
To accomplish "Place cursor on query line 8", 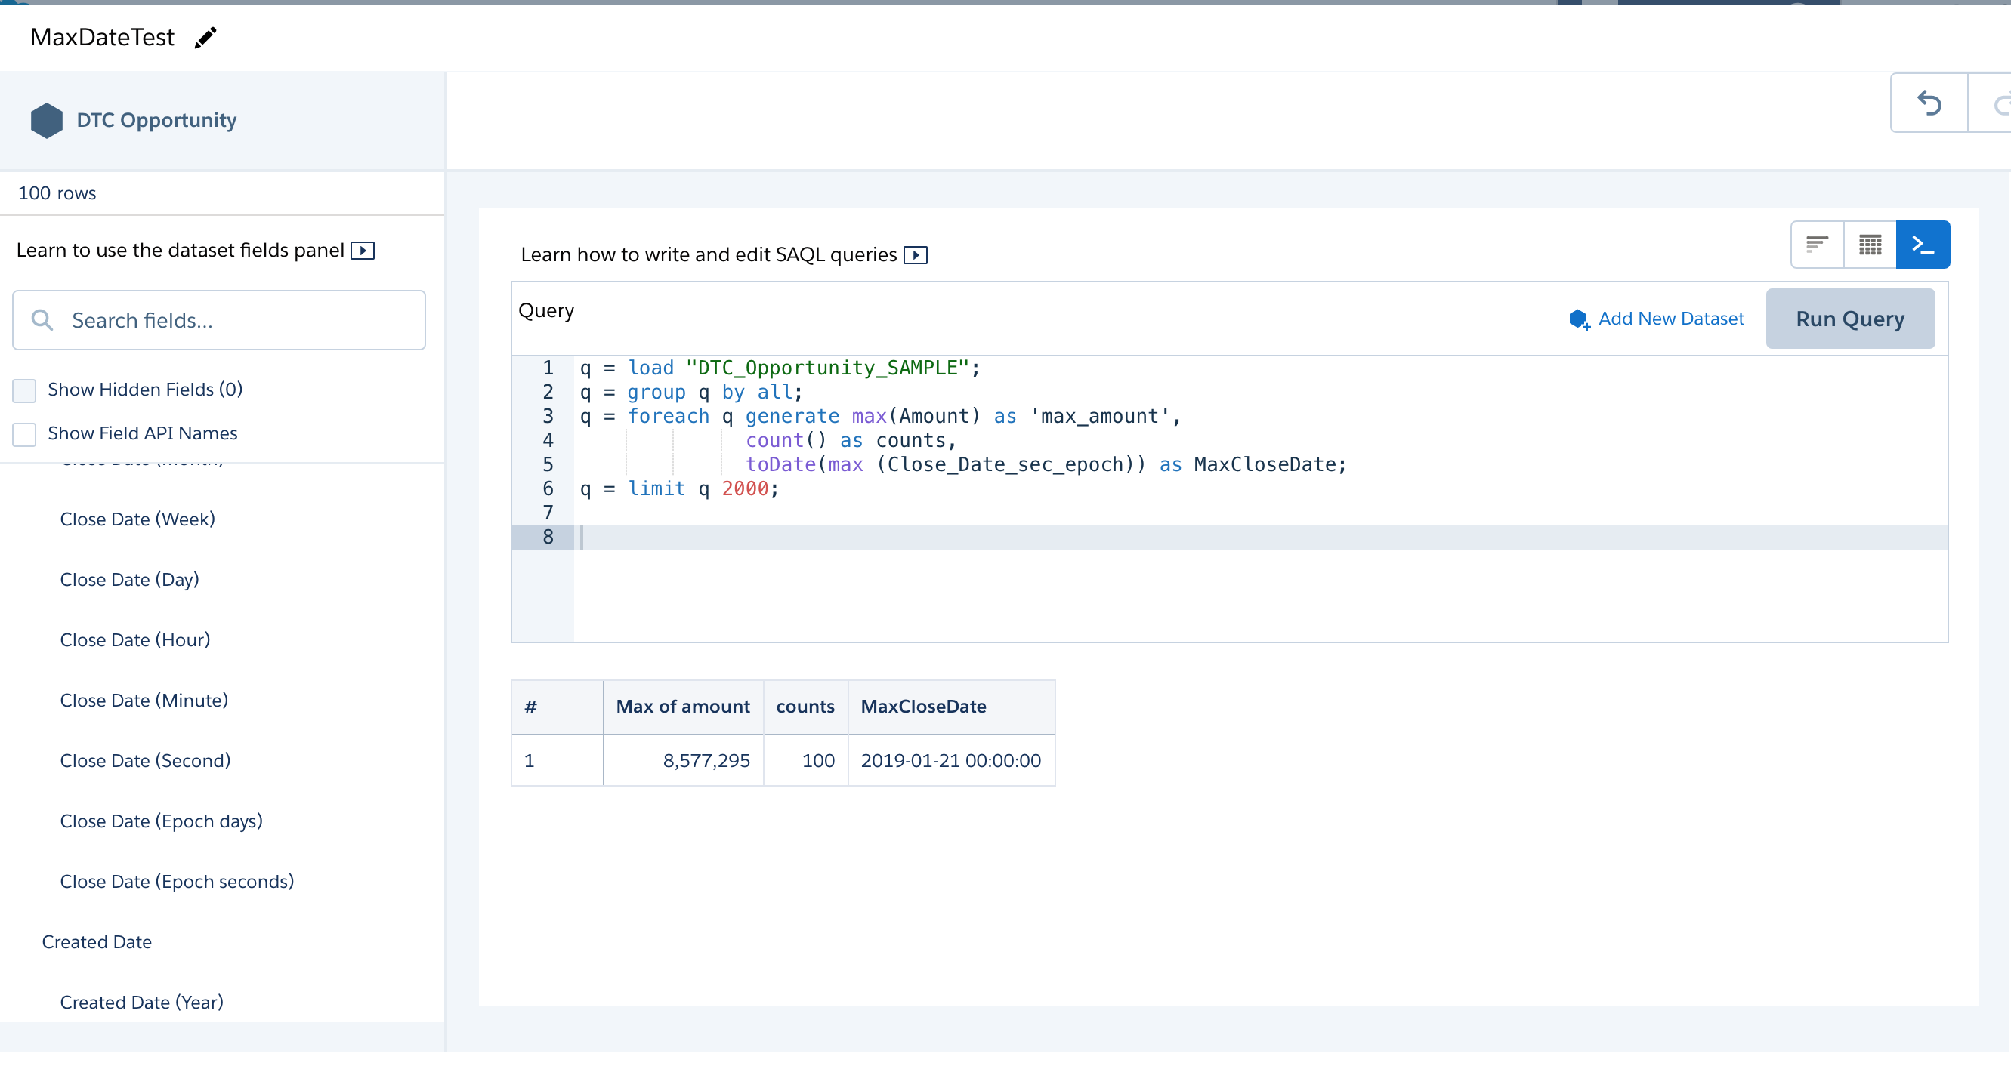I will (1260, 537).
